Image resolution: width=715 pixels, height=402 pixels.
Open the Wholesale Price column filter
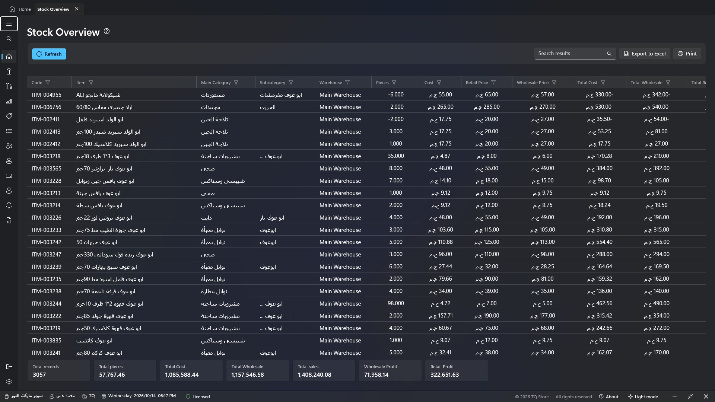[x=554, y=82]
